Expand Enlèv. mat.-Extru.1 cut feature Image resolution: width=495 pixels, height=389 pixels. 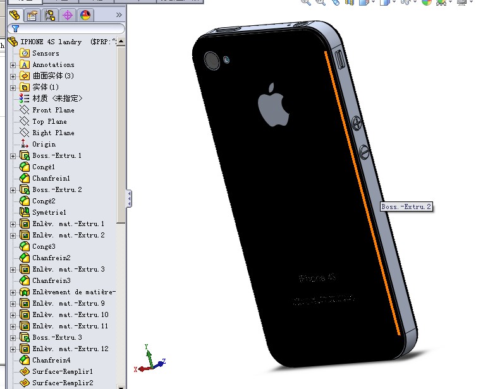coord(13,224)
